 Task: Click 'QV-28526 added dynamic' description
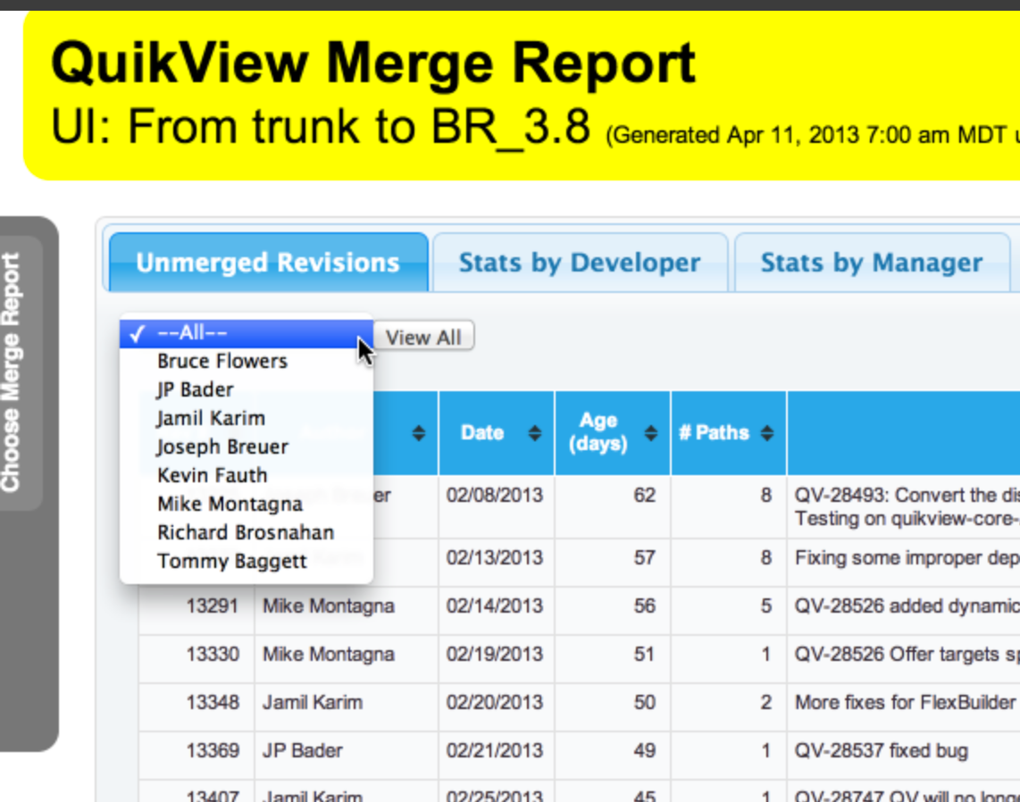pos(907,606)
